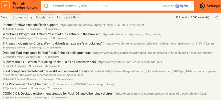Open the mastodon.archive.org URL link
The image size is (221, 100).
pos(101,25)
